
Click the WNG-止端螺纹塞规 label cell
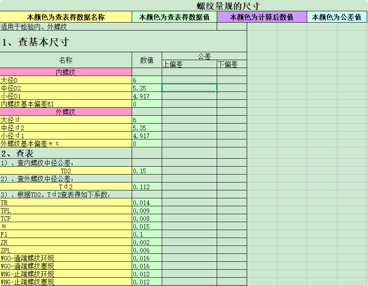click(66, 282)
